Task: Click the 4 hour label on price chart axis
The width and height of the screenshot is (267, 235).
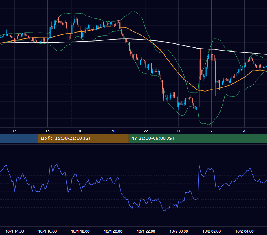Action: pyautogui.click(x=244, y=131)
